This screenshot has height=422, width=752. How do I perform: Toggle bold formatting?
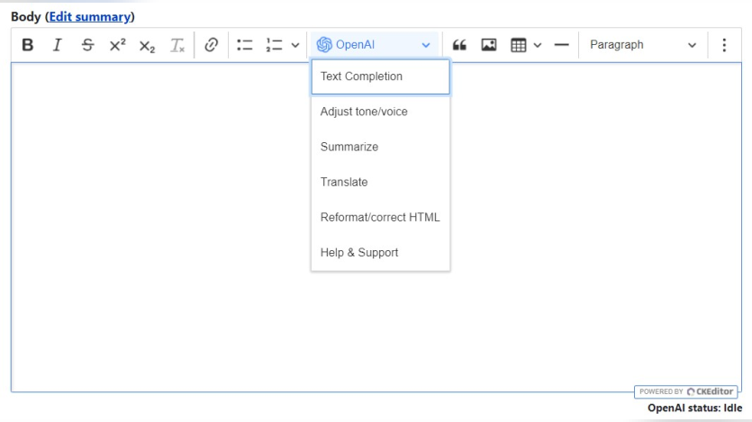coord(28,45)
